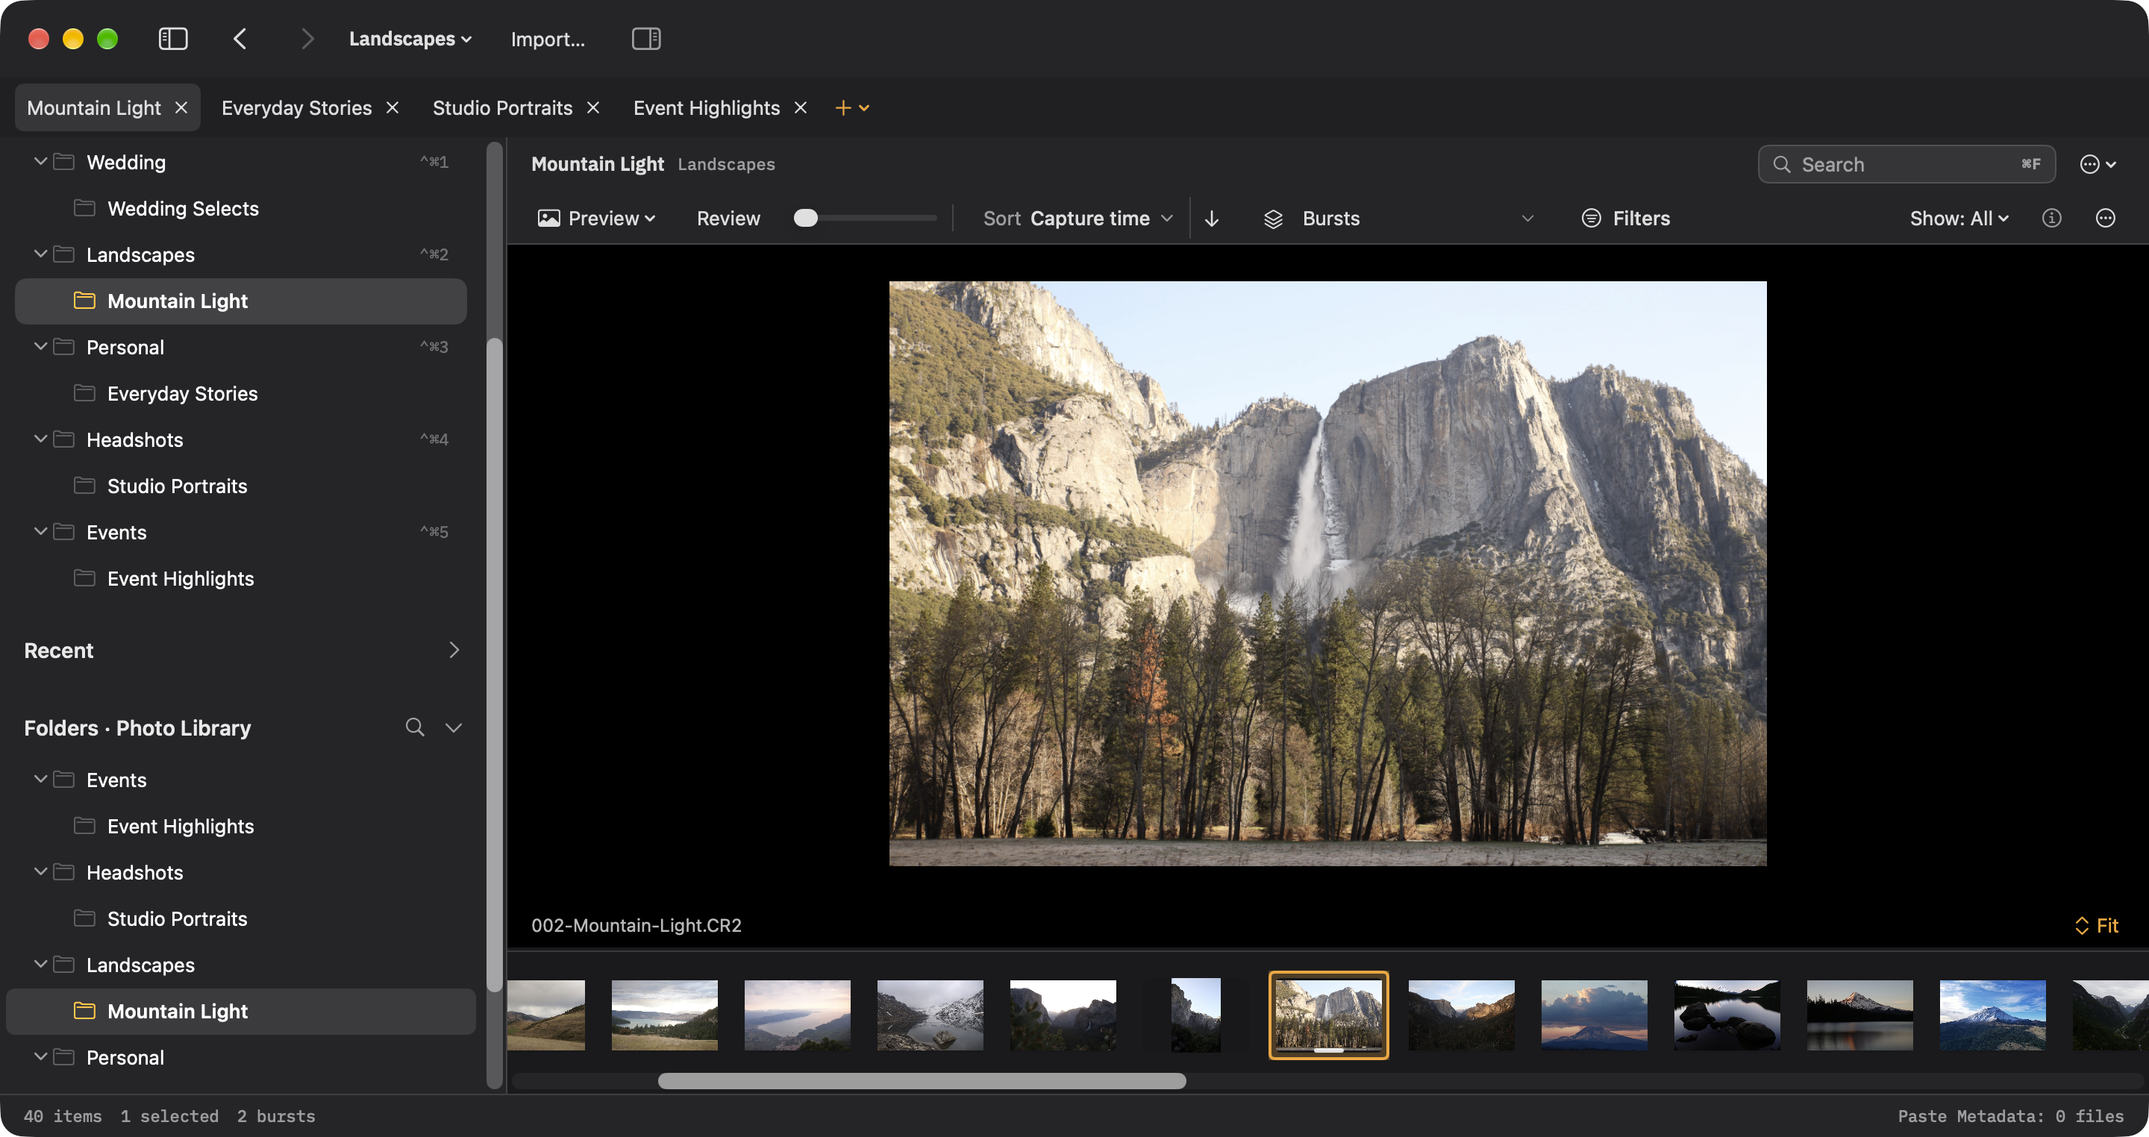The width and height of the screenshot is (2149, 1137).
Task: Collapse the Wedding group in favorites
Action: (40, 161)
